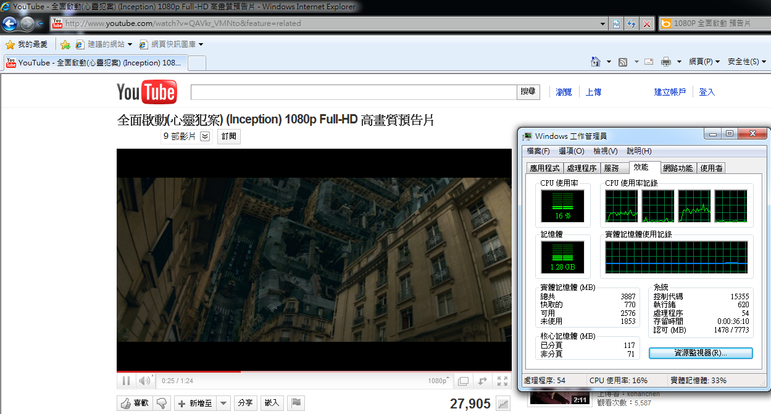
Task: Click the YouTube 搜尋 search button
Action: tap(528, 92)
